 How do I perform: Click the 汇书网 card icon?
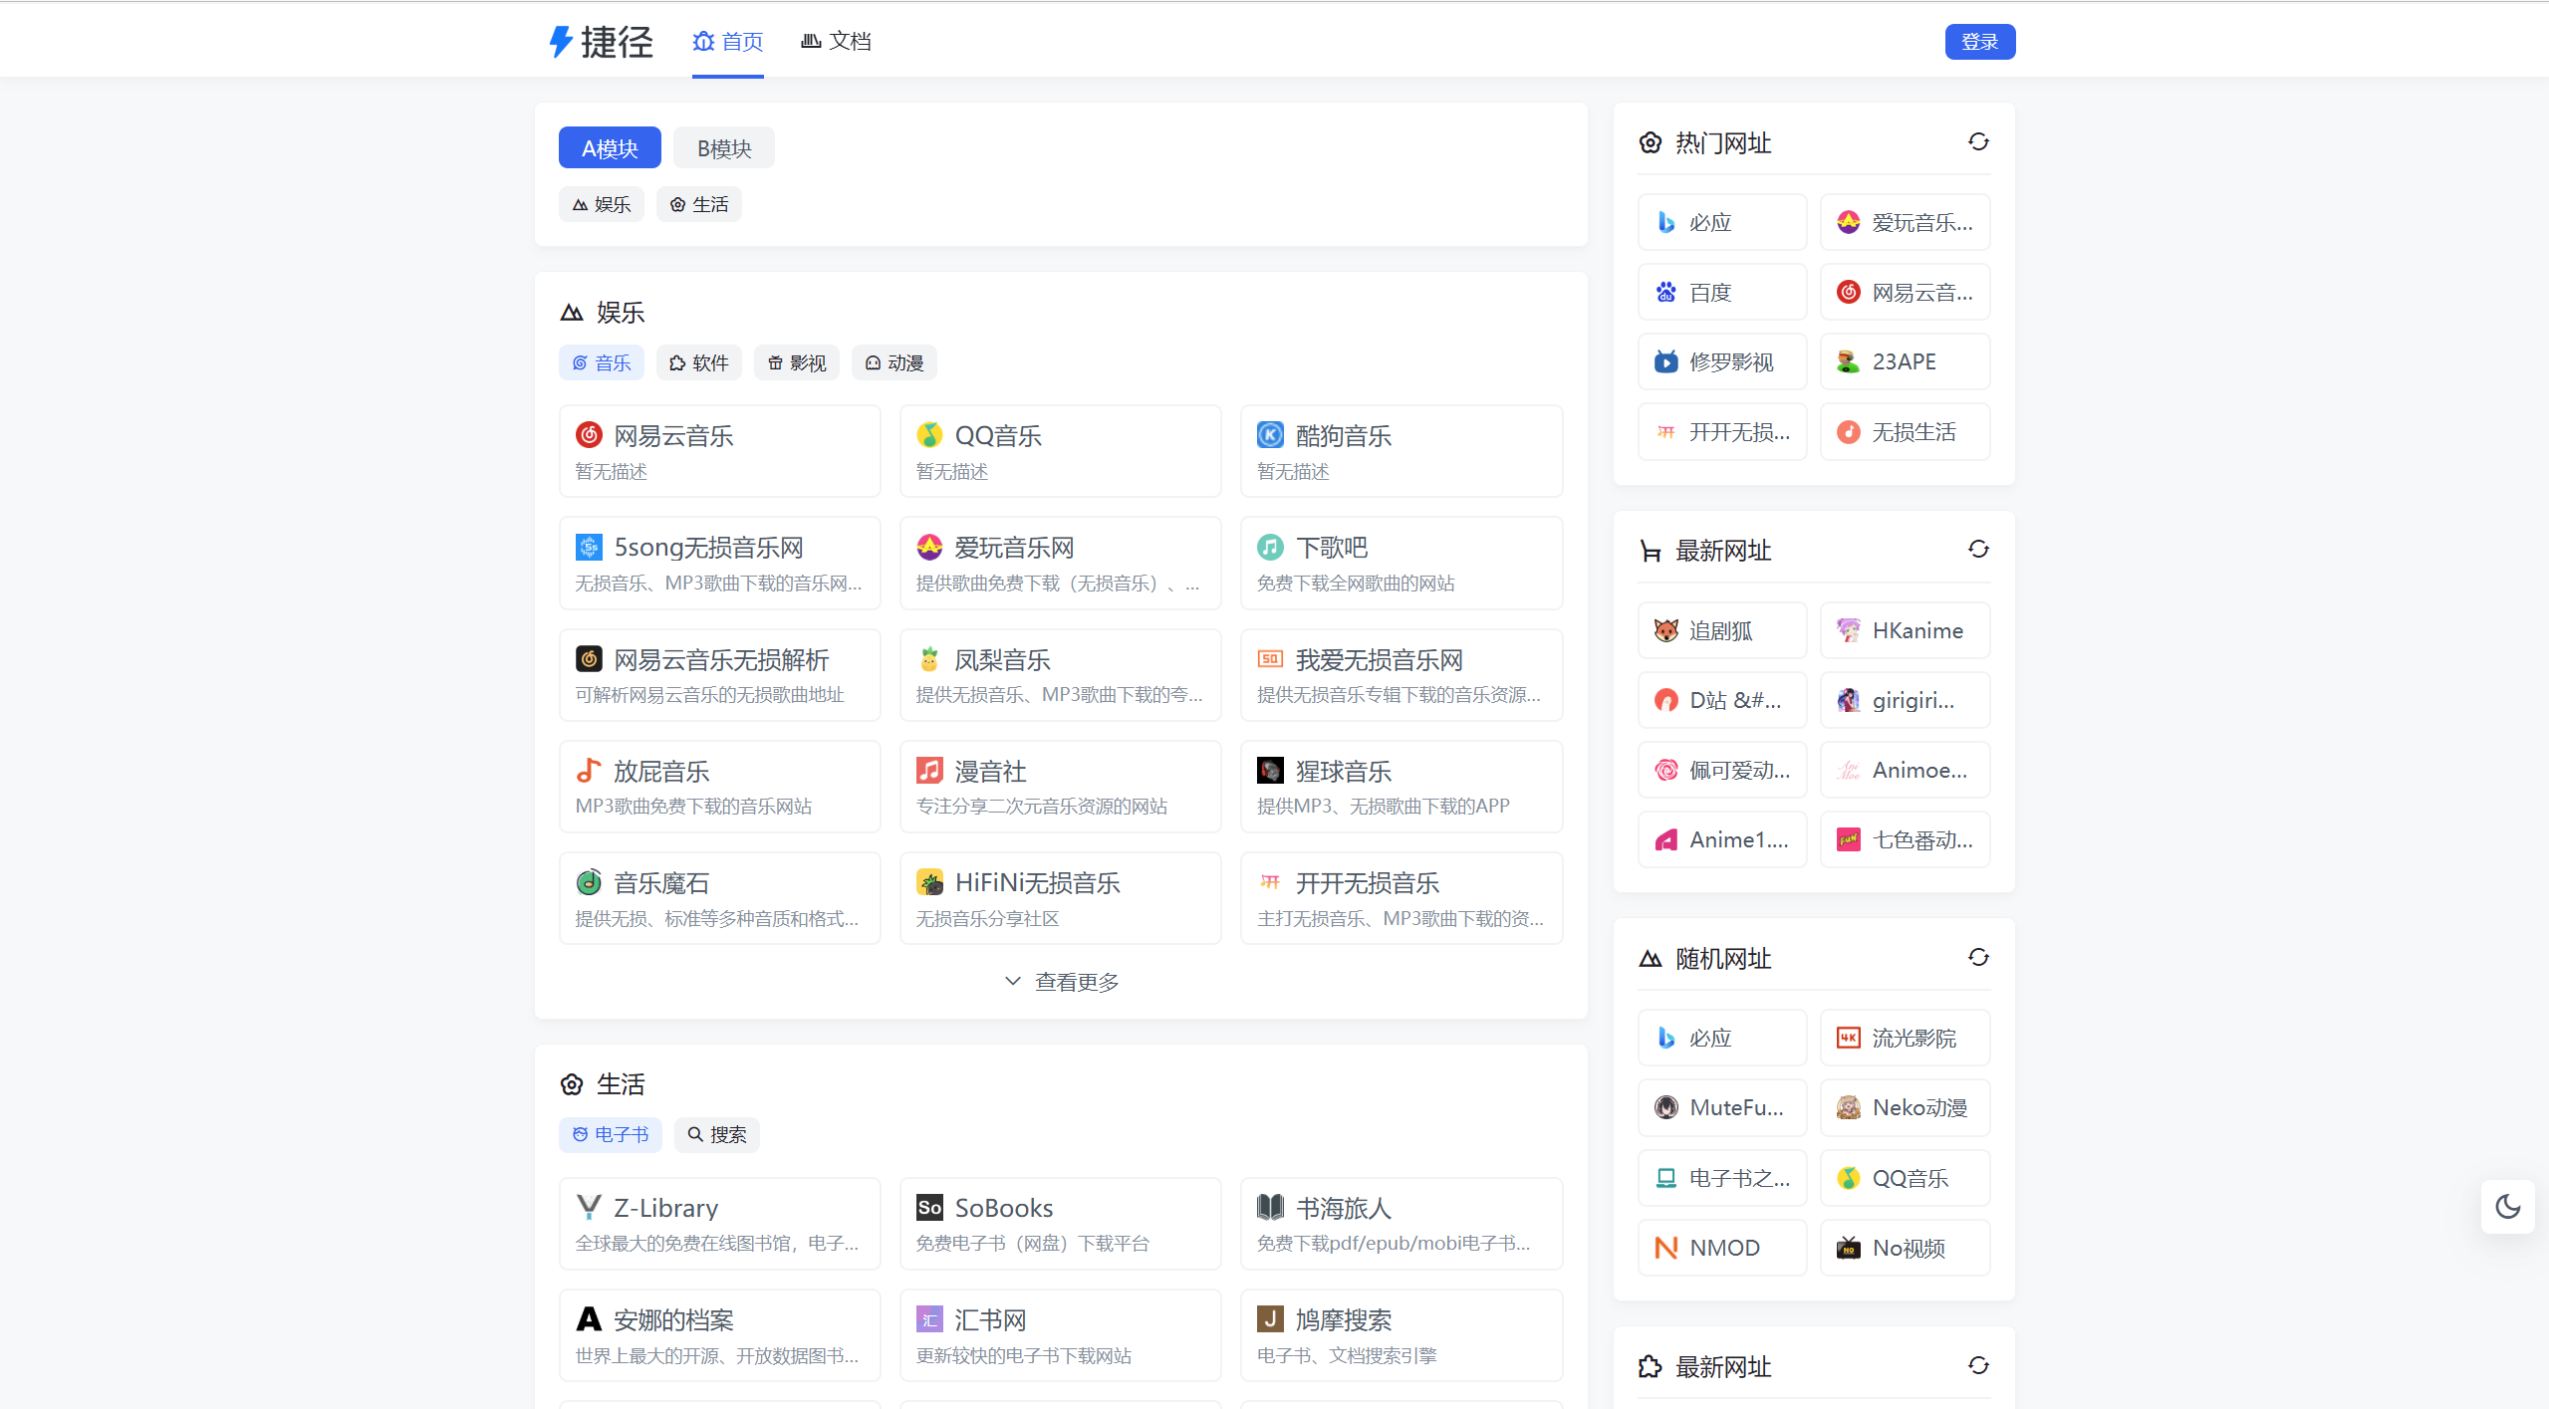(x=929, y=1319)
